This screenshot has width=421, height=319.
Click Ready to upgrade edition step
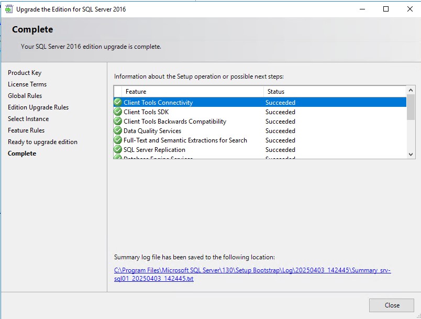tap(42, 142)
